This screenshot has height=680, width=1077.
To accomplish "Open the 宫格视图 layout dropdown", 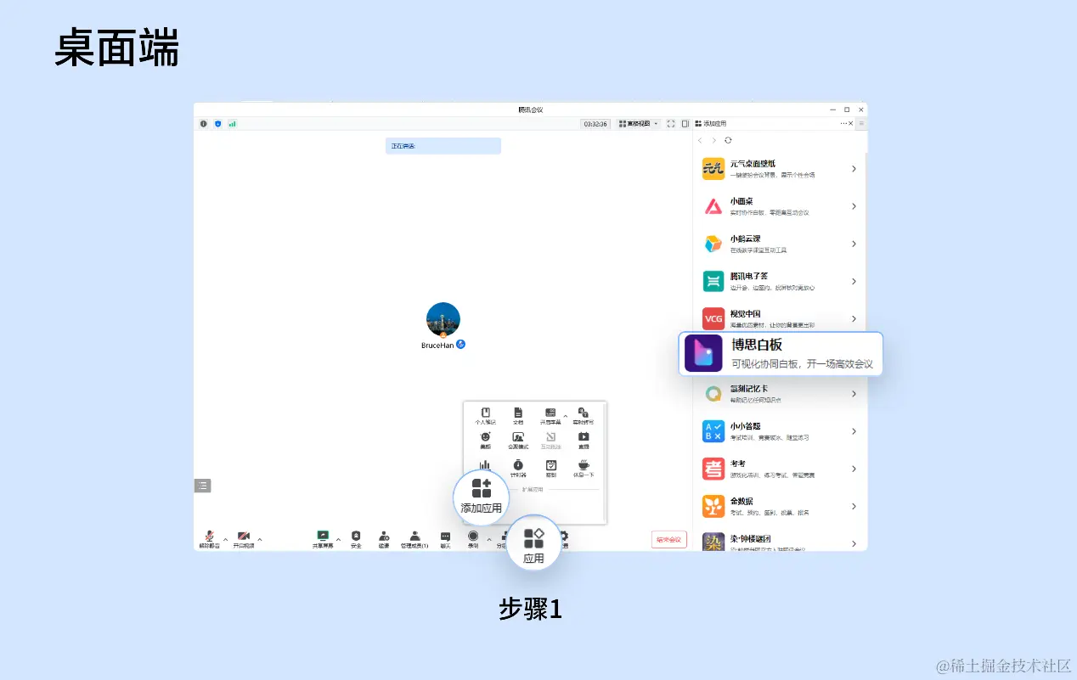I will [x=639, y=123].
